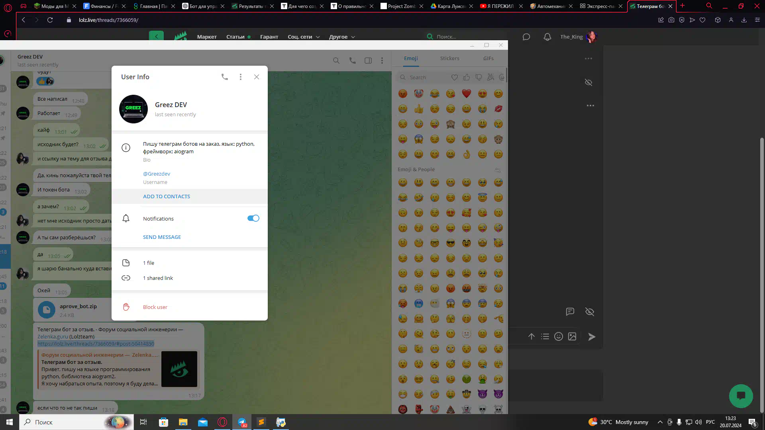765x430 pixels.
Task: Toggle the Notifications switch off
Action: 253,218
